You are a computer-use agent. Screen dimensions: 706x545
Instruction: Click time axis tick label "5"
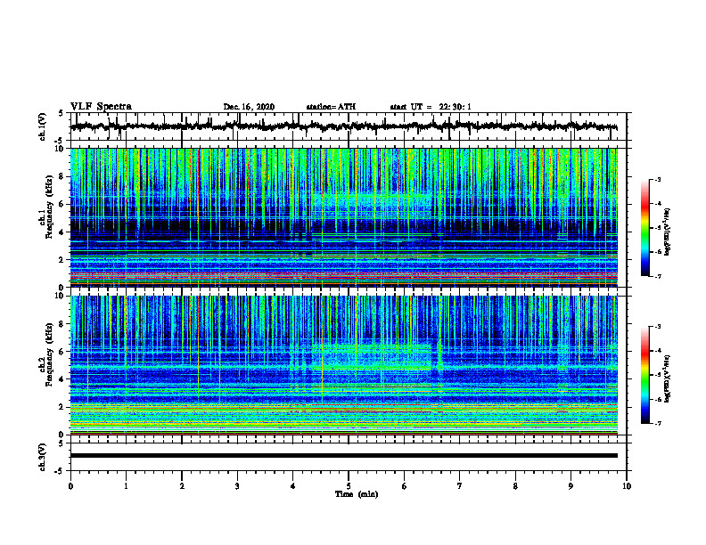tap(349, 486)
